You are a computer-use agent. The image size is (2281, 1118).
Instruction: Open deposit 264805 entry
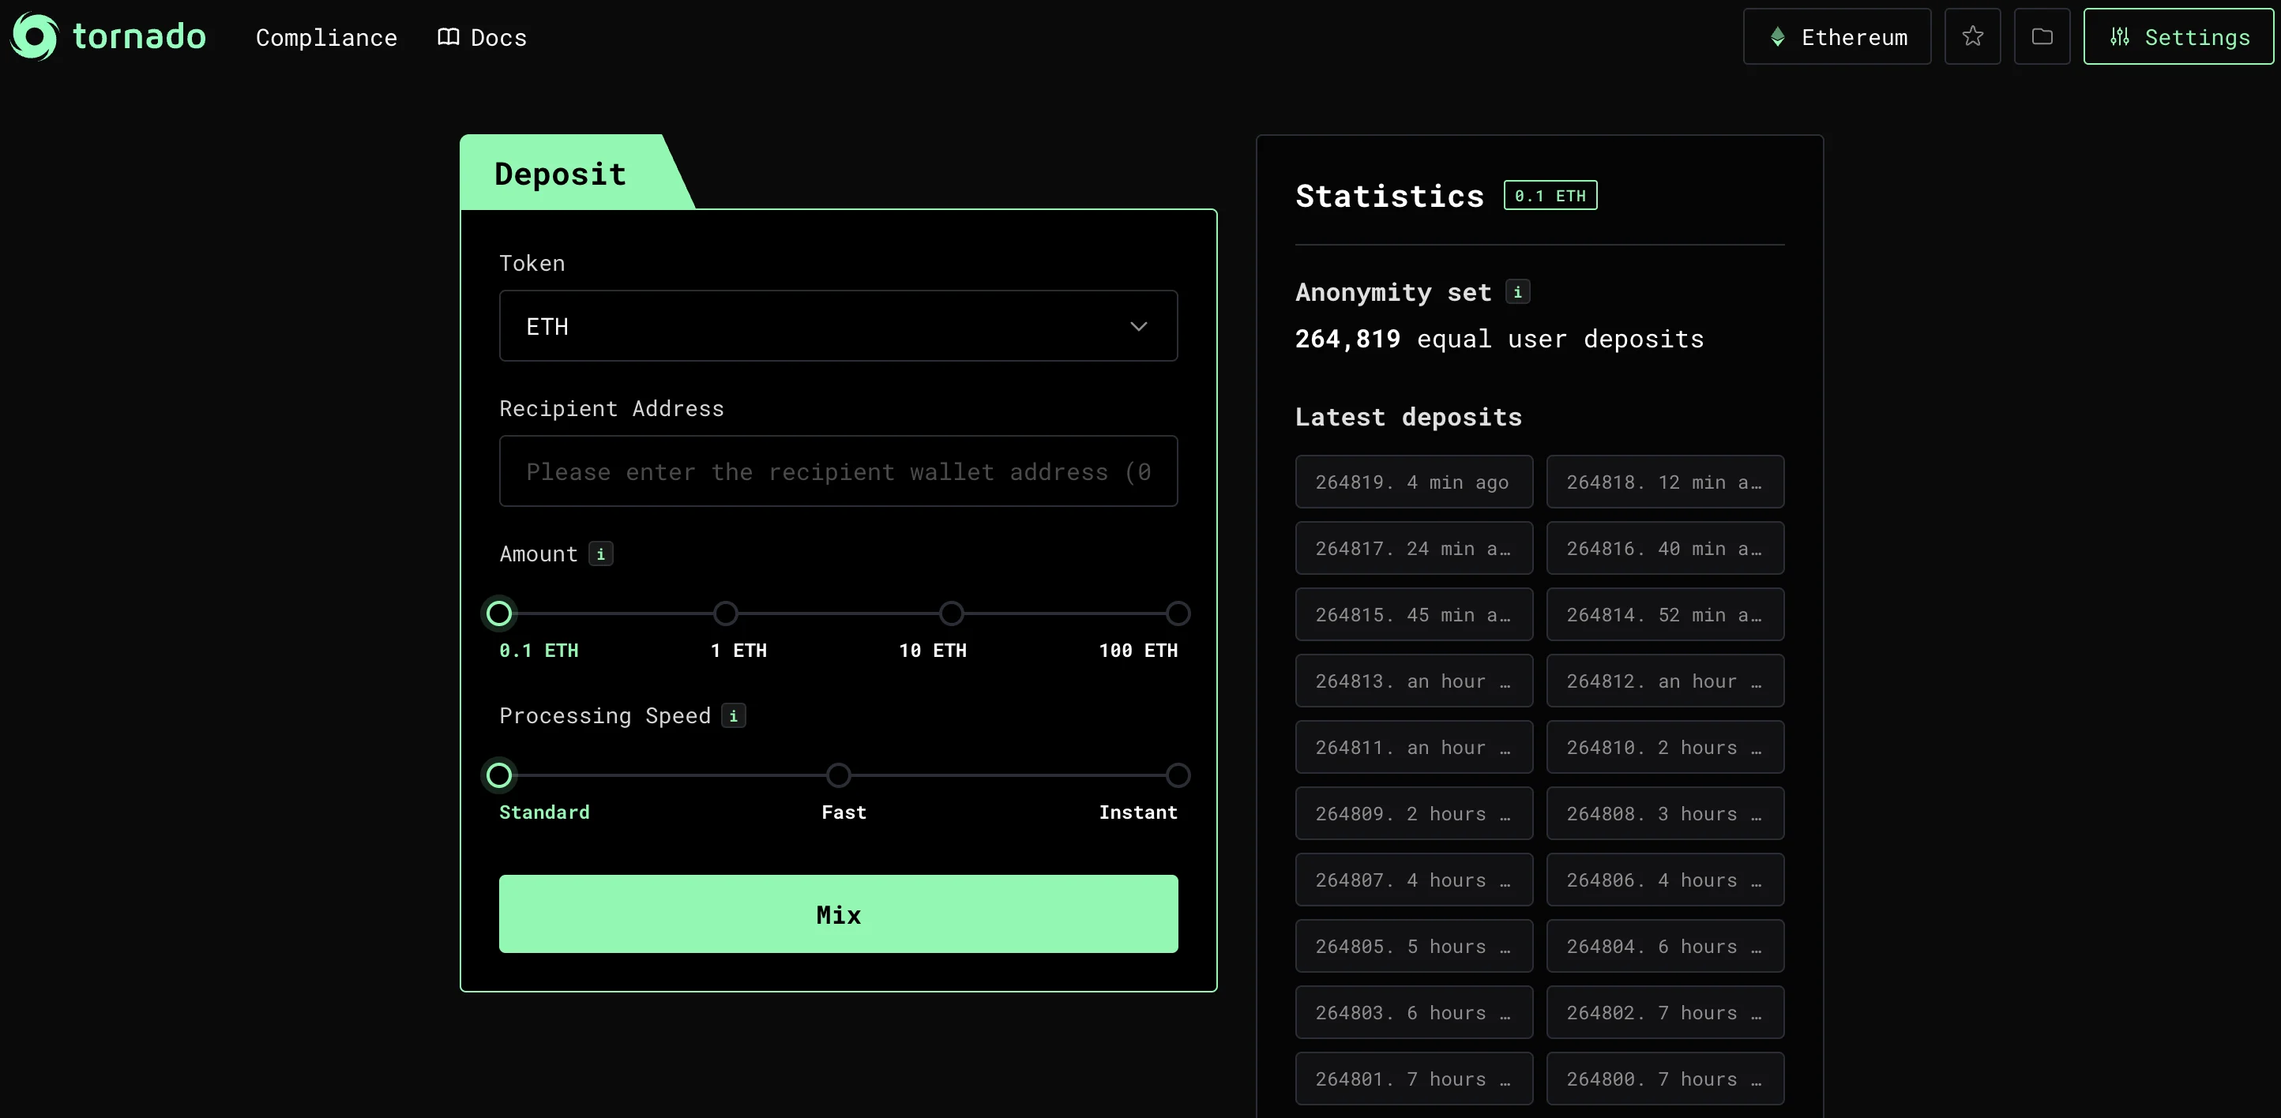(x=1413, y=946)
